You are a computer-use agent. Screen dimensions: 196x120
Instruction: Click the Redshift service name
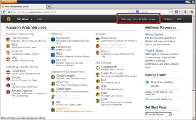pyautogui.click(x=61, y=60)
